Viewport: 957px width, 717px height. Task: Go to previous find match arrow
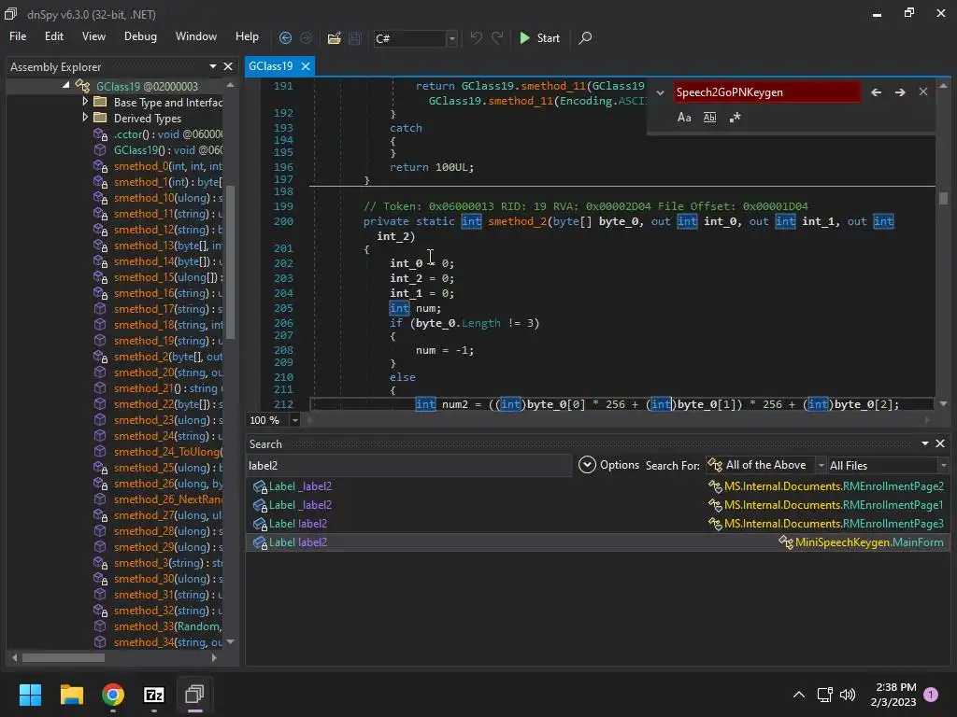tap(876, 92)
